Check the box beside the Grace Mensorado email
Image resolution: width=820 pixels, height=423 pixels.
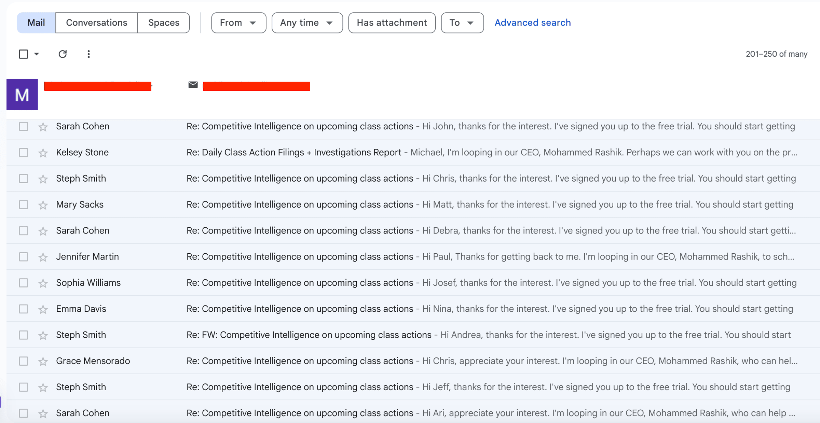click(x=23, y=361)
